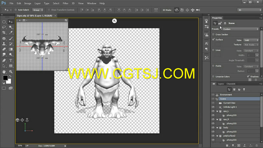
Task: Open the 3D menu
Action: point(73,3)
